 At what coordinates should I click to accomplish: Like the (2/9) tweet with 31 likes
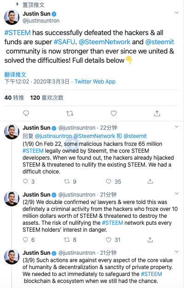click(x=109, y=240)
